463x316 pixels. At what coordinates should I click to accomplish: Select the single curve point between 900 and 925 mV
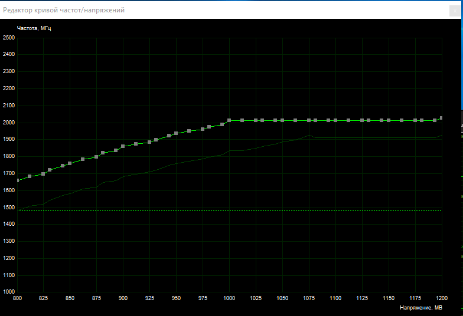(x=136, y=144)
